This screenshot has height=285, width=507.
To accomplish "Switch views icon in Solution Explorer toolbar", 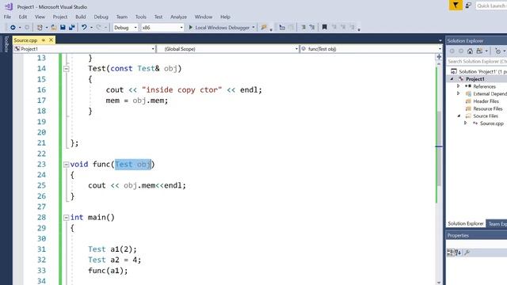I will 479,51.
